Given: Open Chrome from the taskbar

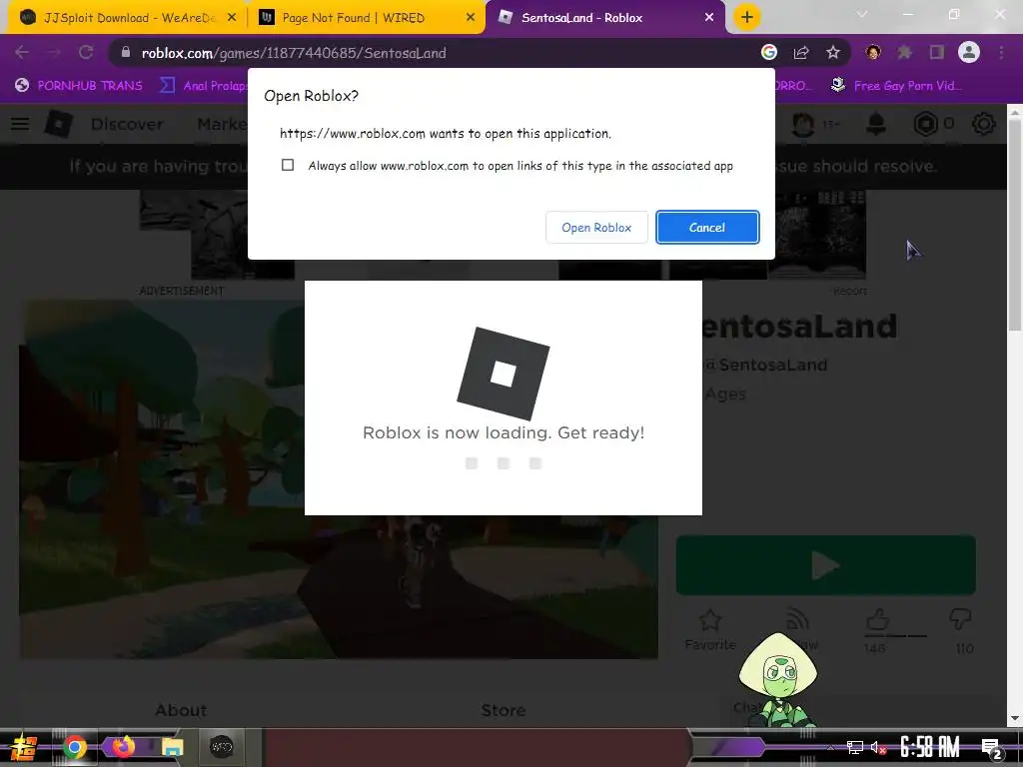Looking at the screenshot, I should click(x=74, y=747).
